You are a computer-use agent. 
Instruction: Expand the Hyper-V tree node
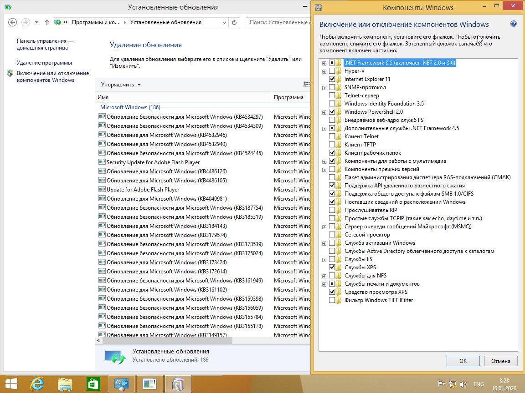tap(324, 71)
